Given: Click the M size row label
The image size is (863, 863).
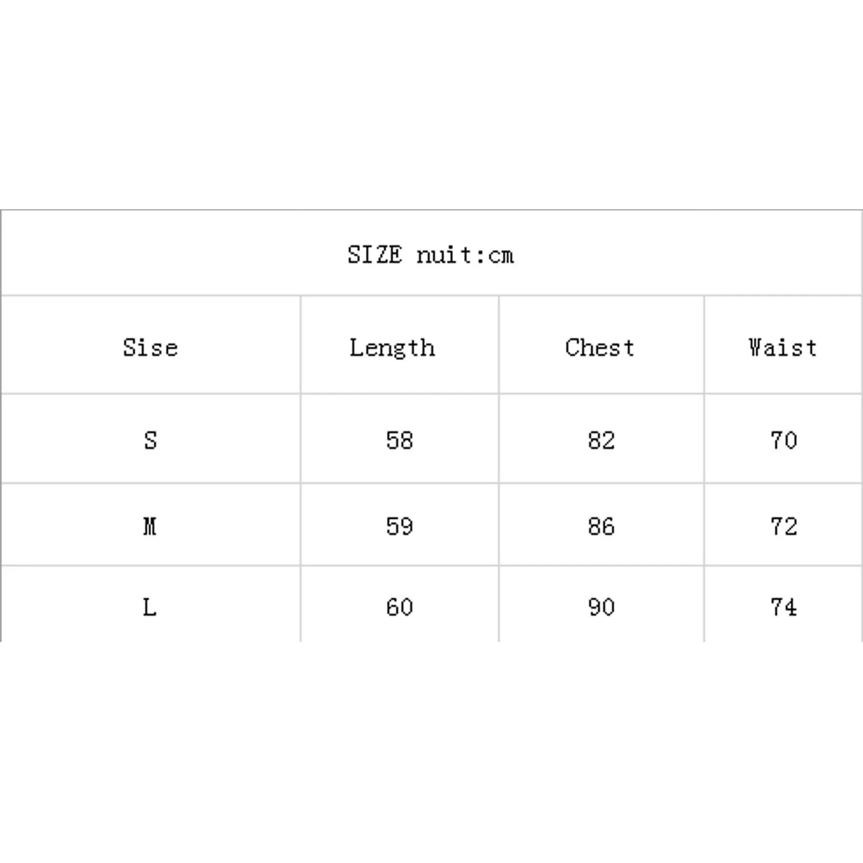Looking at the screenshot, I should pos(150,526).
